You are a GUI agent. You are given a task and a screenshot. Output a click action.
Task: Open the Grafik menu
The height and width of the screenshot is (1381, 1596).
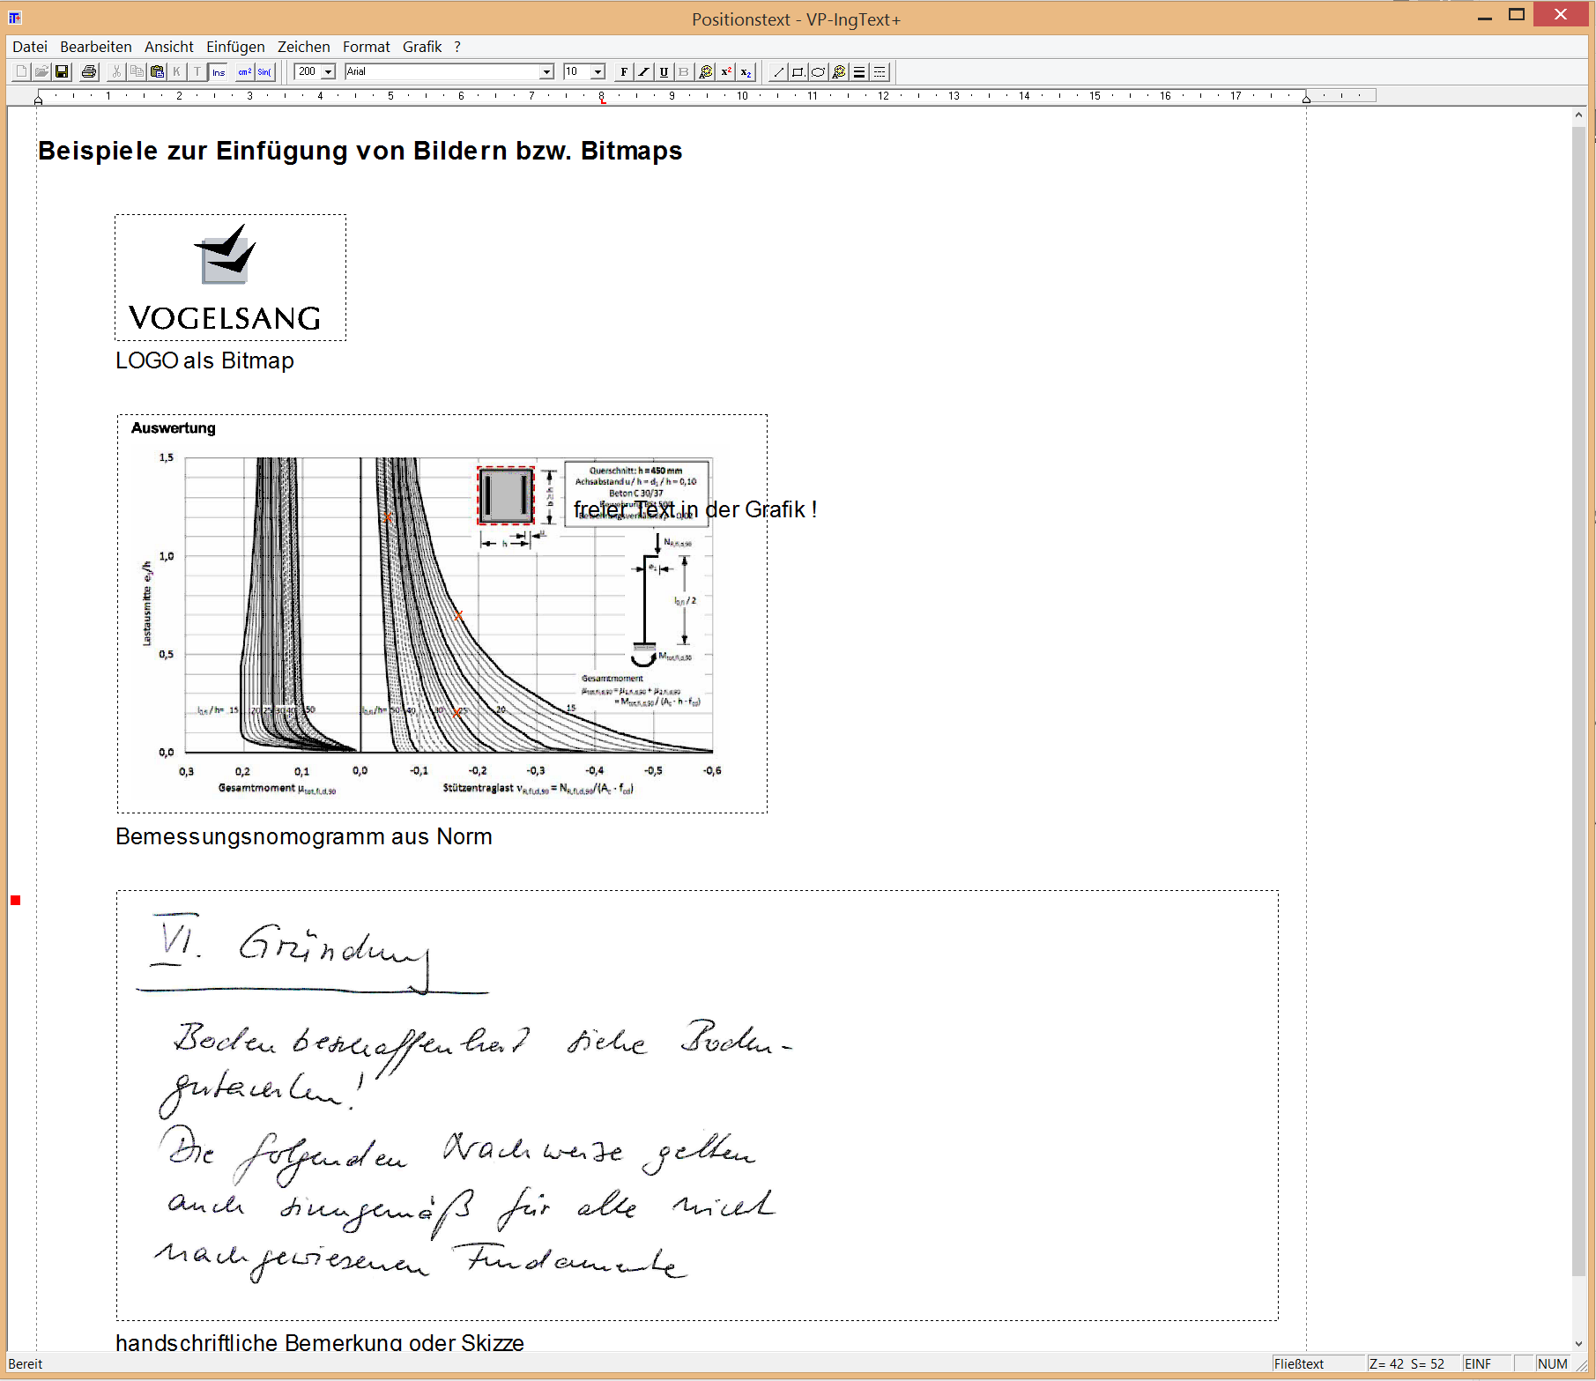click(421, 47)
